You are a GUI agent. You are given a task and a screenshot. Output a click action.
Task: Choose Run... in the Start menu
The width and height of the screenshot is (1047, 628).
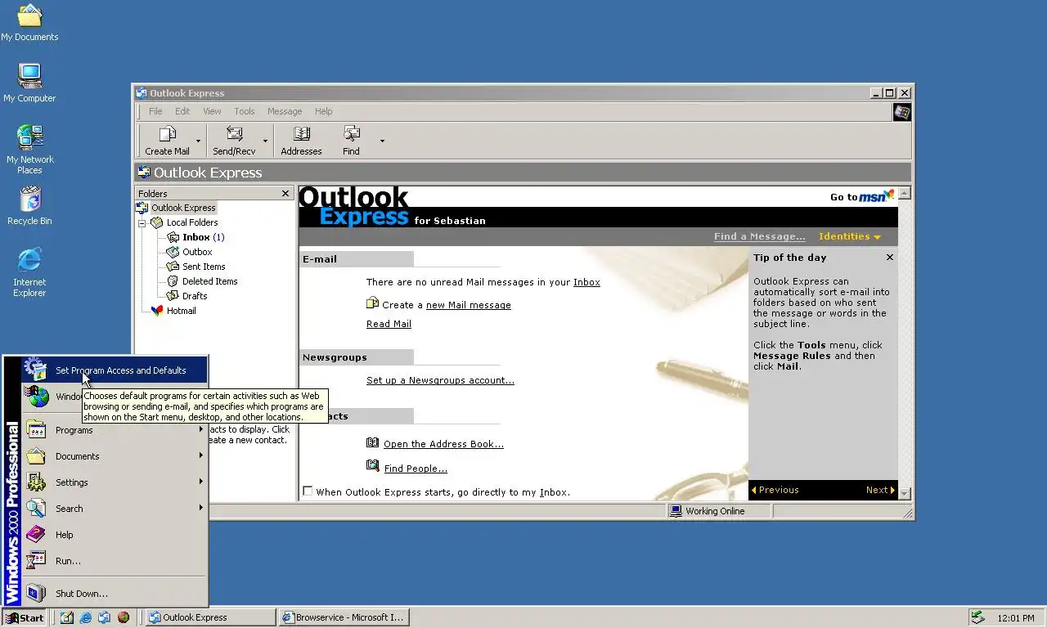[x=115, y=561]
